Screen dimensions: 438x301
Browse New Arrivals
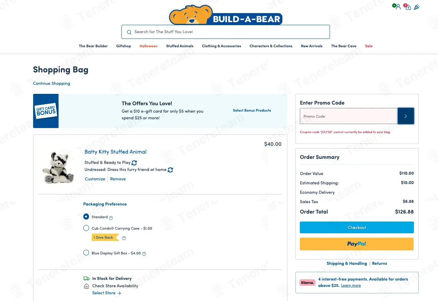point(312,46)
